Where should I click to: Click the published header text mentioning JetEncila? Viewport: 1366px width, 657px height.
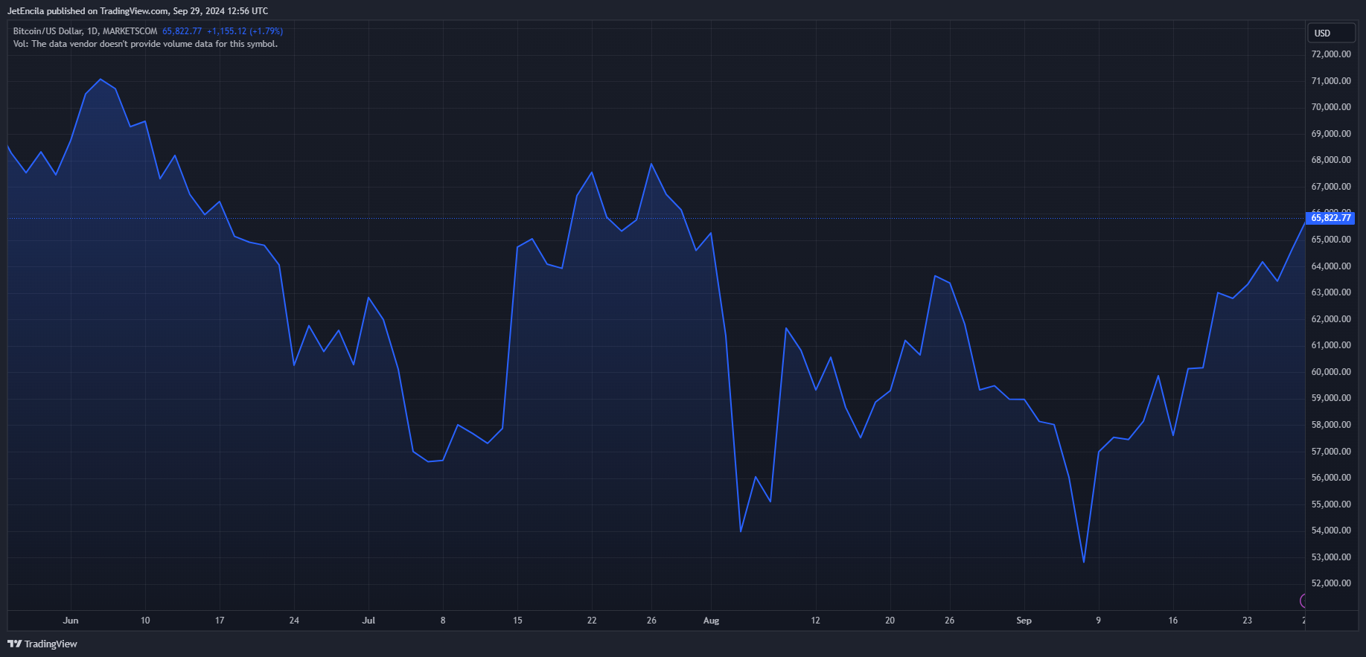point(138,11)
